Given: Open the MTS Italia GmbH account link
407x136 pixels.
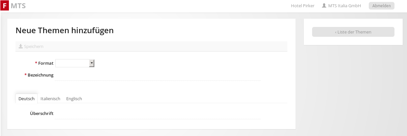Looking at the screenshot, I should click(344, 6).
